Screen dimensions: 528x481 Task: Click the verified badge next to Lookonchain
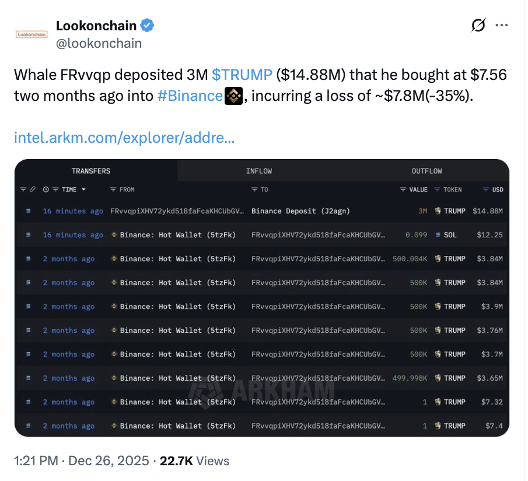(x=148, y=25)
